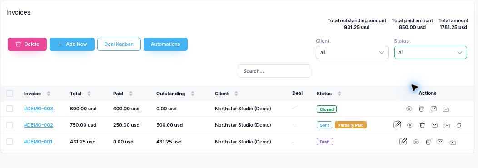Sort by Paid column arrows

click(131, 94)
